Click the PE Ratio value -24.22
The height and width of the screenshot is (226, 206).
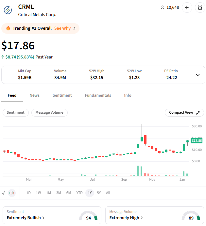tap(171, 78)
